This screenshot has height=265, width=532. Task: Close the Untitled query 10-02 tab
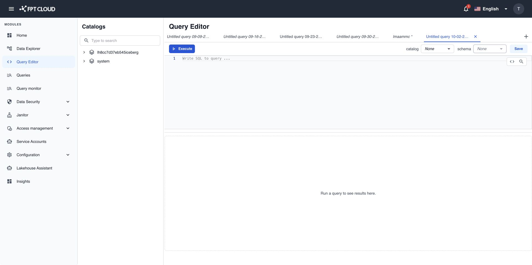point(475,37)
